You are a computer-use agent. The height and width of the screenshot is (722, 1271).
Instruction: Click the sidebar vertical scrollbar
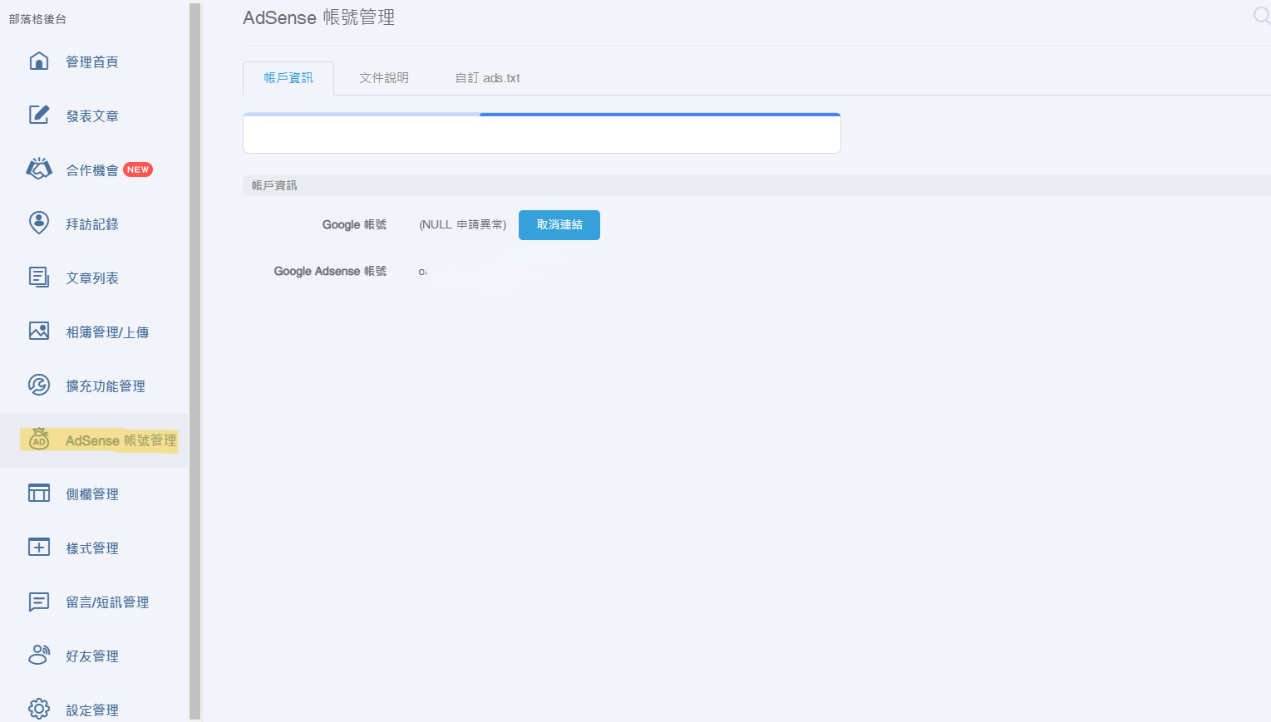(x=195, y=361)
